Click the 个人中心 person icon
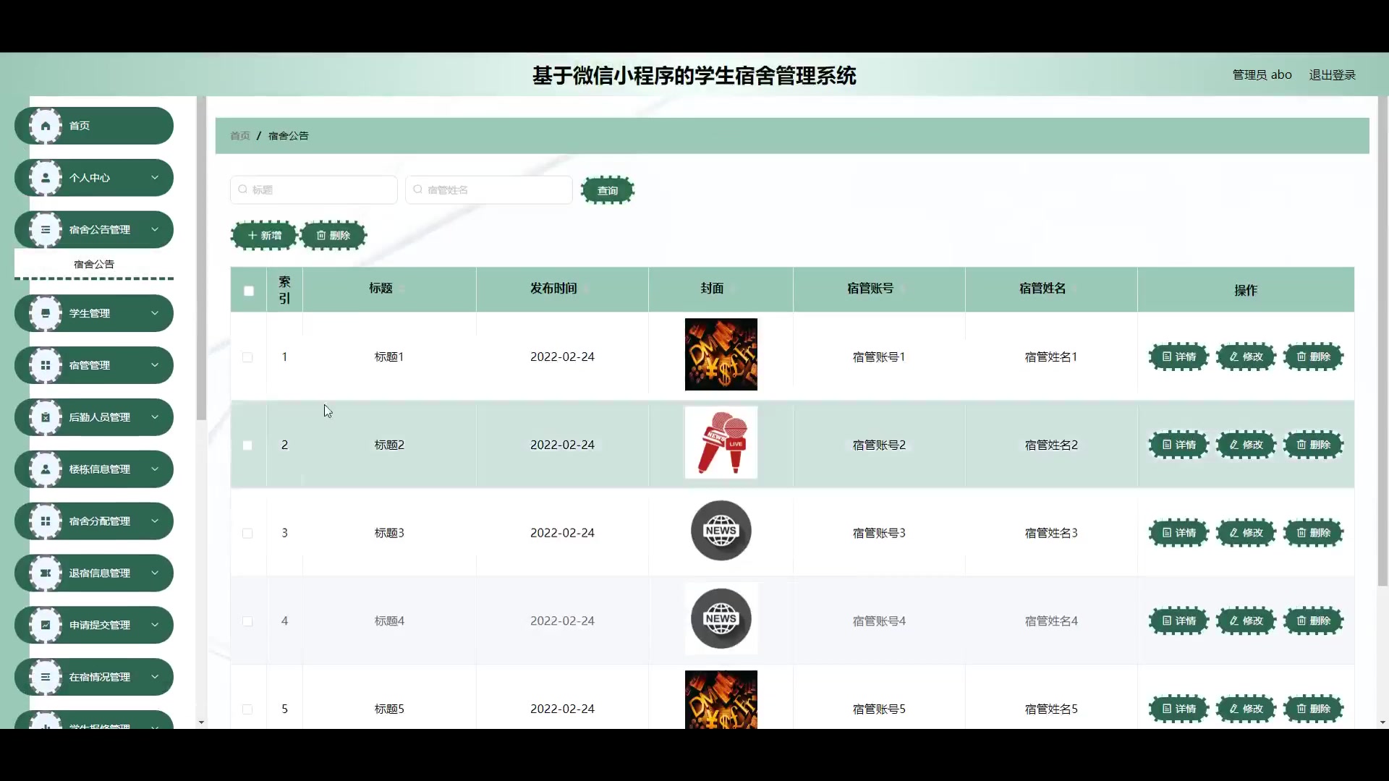The width and height of the screenshot is (1389, 781). pos(46,178)
